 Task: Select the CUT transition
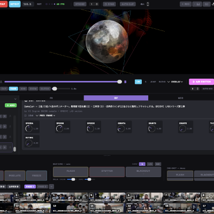4,89
